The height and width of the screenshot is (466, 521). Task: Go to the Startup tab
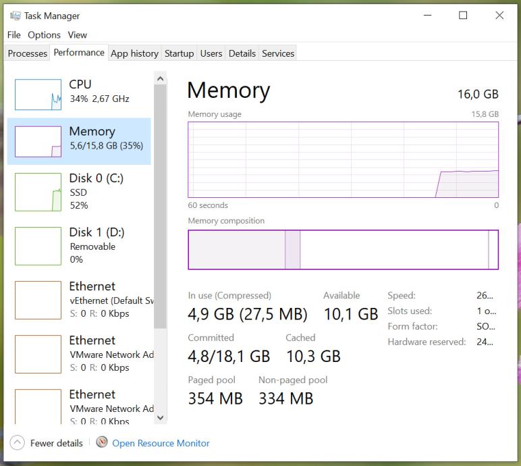pyautogui.click(x=179, y=53)
